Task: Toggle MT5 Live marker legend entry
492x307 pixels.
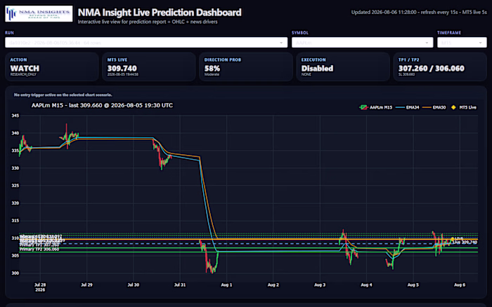Action: [x=463, y=107]
